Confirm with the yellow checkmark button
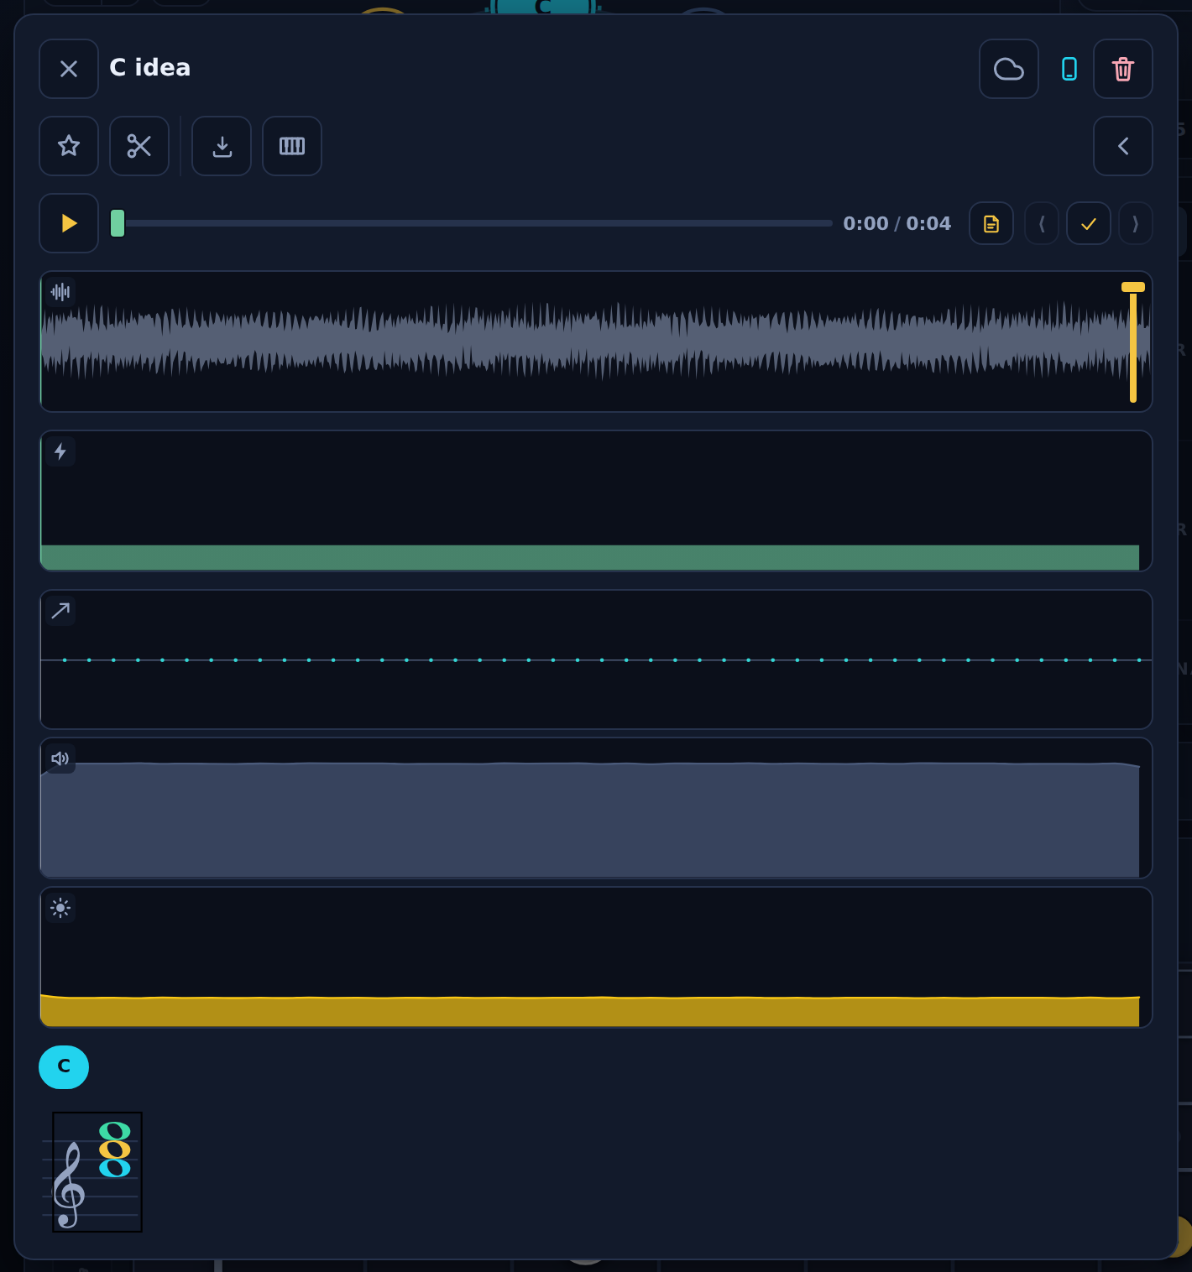 pos(1089,224)
